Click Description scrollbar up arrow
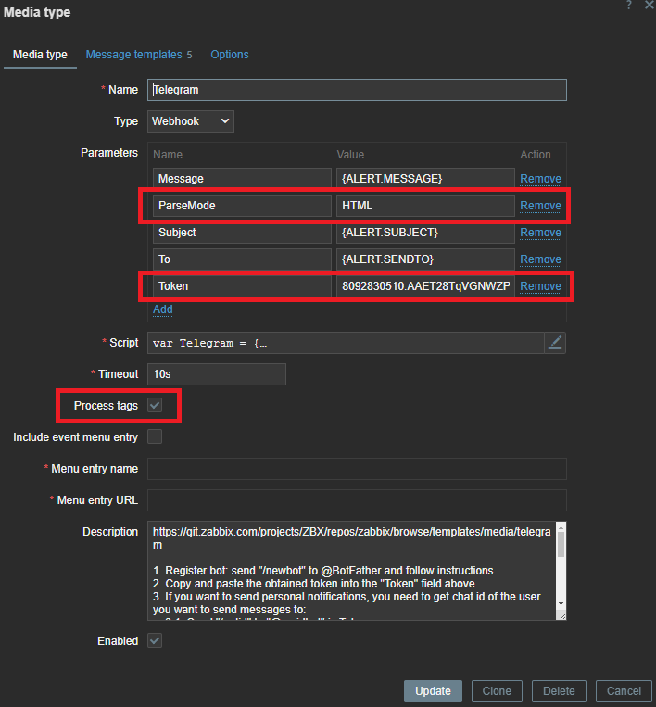Viewport: 656px width, 707px height. pos(561,526)
